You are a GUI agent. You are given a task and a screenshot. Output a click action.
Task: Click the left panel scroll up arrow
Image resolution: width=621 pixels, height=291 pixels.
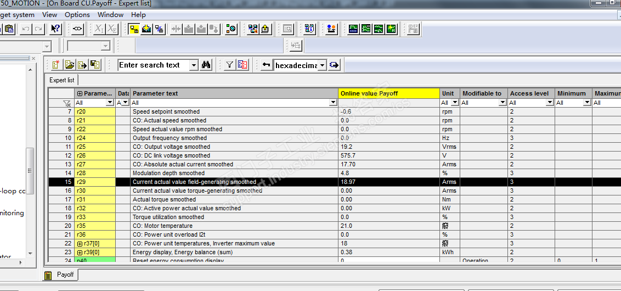pos(30,69)
